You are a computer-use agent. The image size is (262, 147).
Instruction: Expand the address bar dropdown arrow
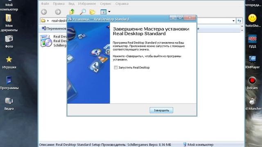(x=233, y=21)
